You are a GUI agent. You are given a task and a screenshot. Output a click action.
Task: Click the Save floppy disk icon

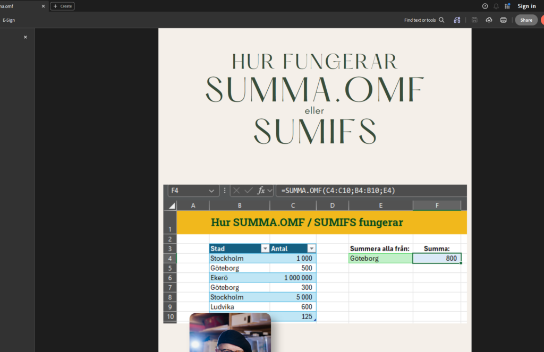click(474, 20)
